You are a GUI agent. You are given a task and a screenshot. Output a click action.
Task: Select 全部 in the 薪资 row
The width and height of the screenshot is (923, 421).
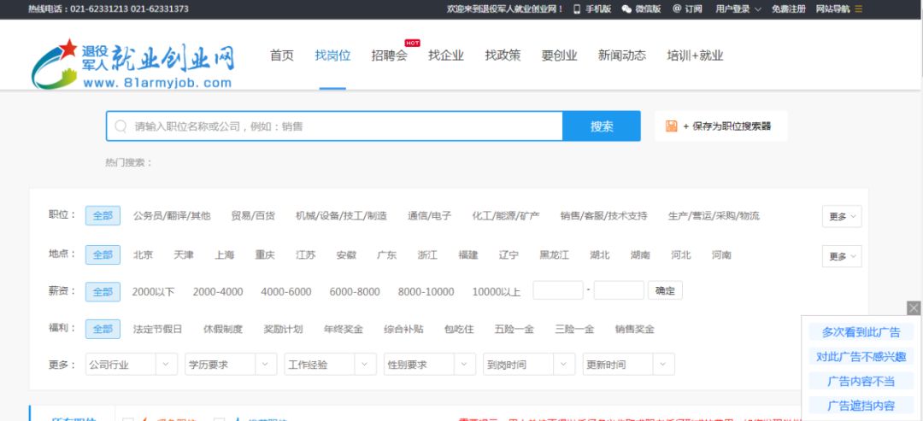point(103,292)
